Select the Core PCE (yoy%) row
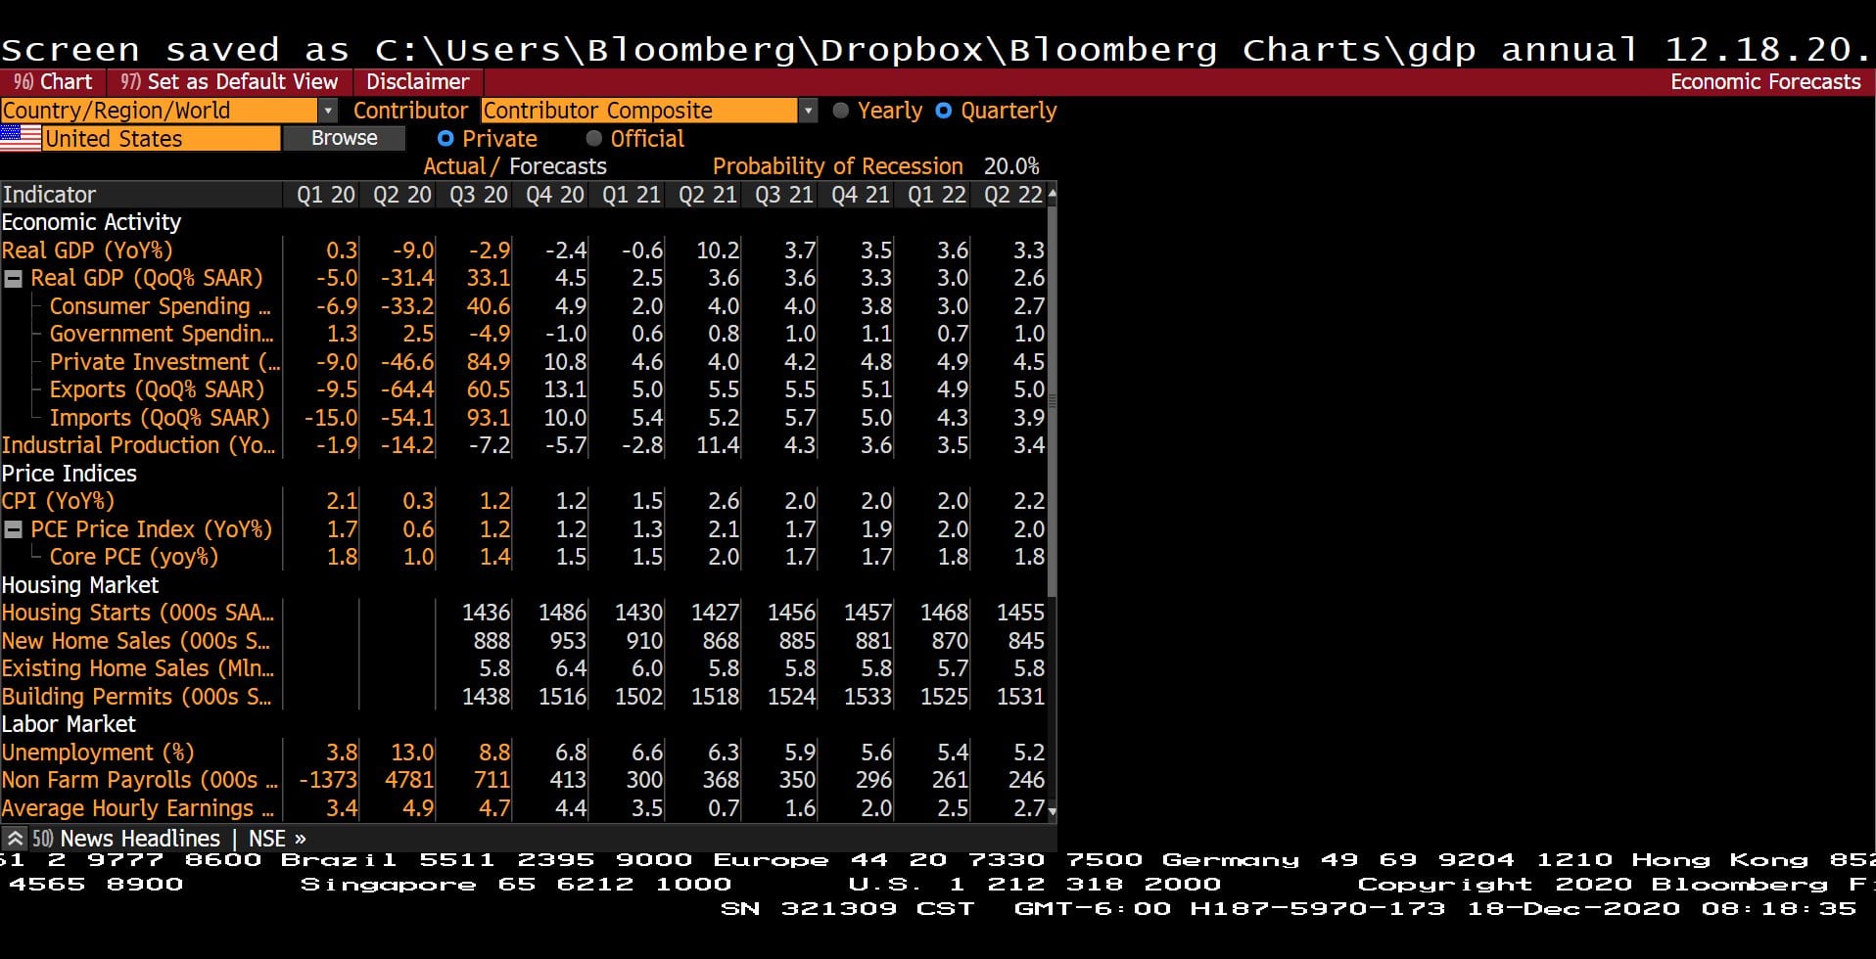1876x959 pixels. tap(134, 557)
